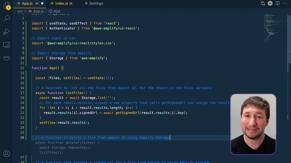
Task: Open the AWS Toolkit panel
Action: pos(6,58)
